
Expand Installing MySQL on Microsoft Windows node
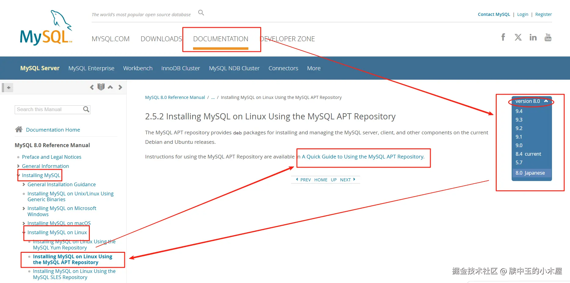pyautogui.click(x=24, y=208)
